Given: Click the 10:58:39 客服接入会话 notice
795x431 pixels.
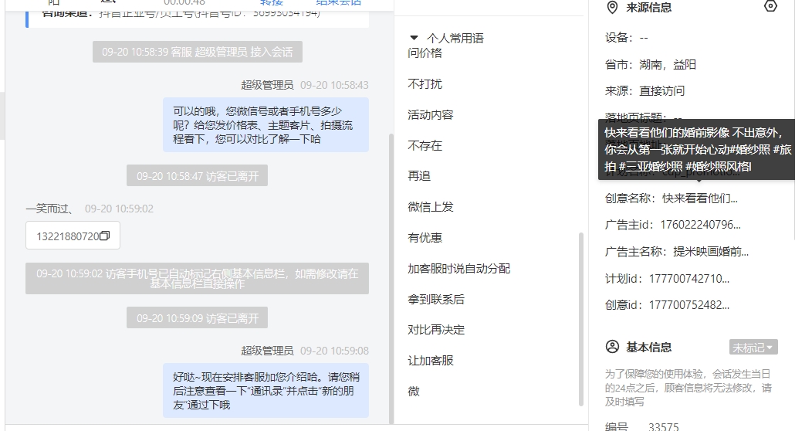Looking at the screenshot, I should [198, 52].
